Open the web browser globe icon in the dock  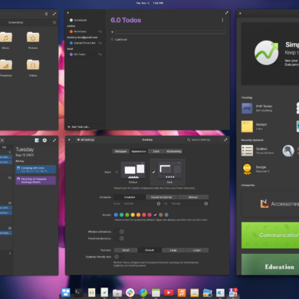(143, 292)
